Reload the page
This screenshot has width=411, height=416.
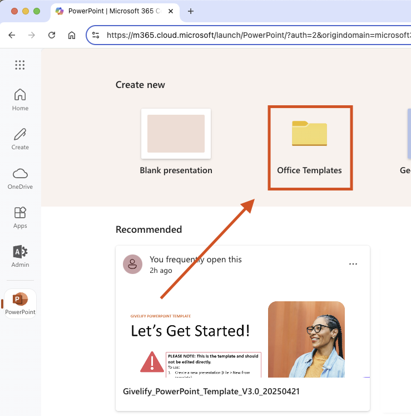(x=52, y=35)
